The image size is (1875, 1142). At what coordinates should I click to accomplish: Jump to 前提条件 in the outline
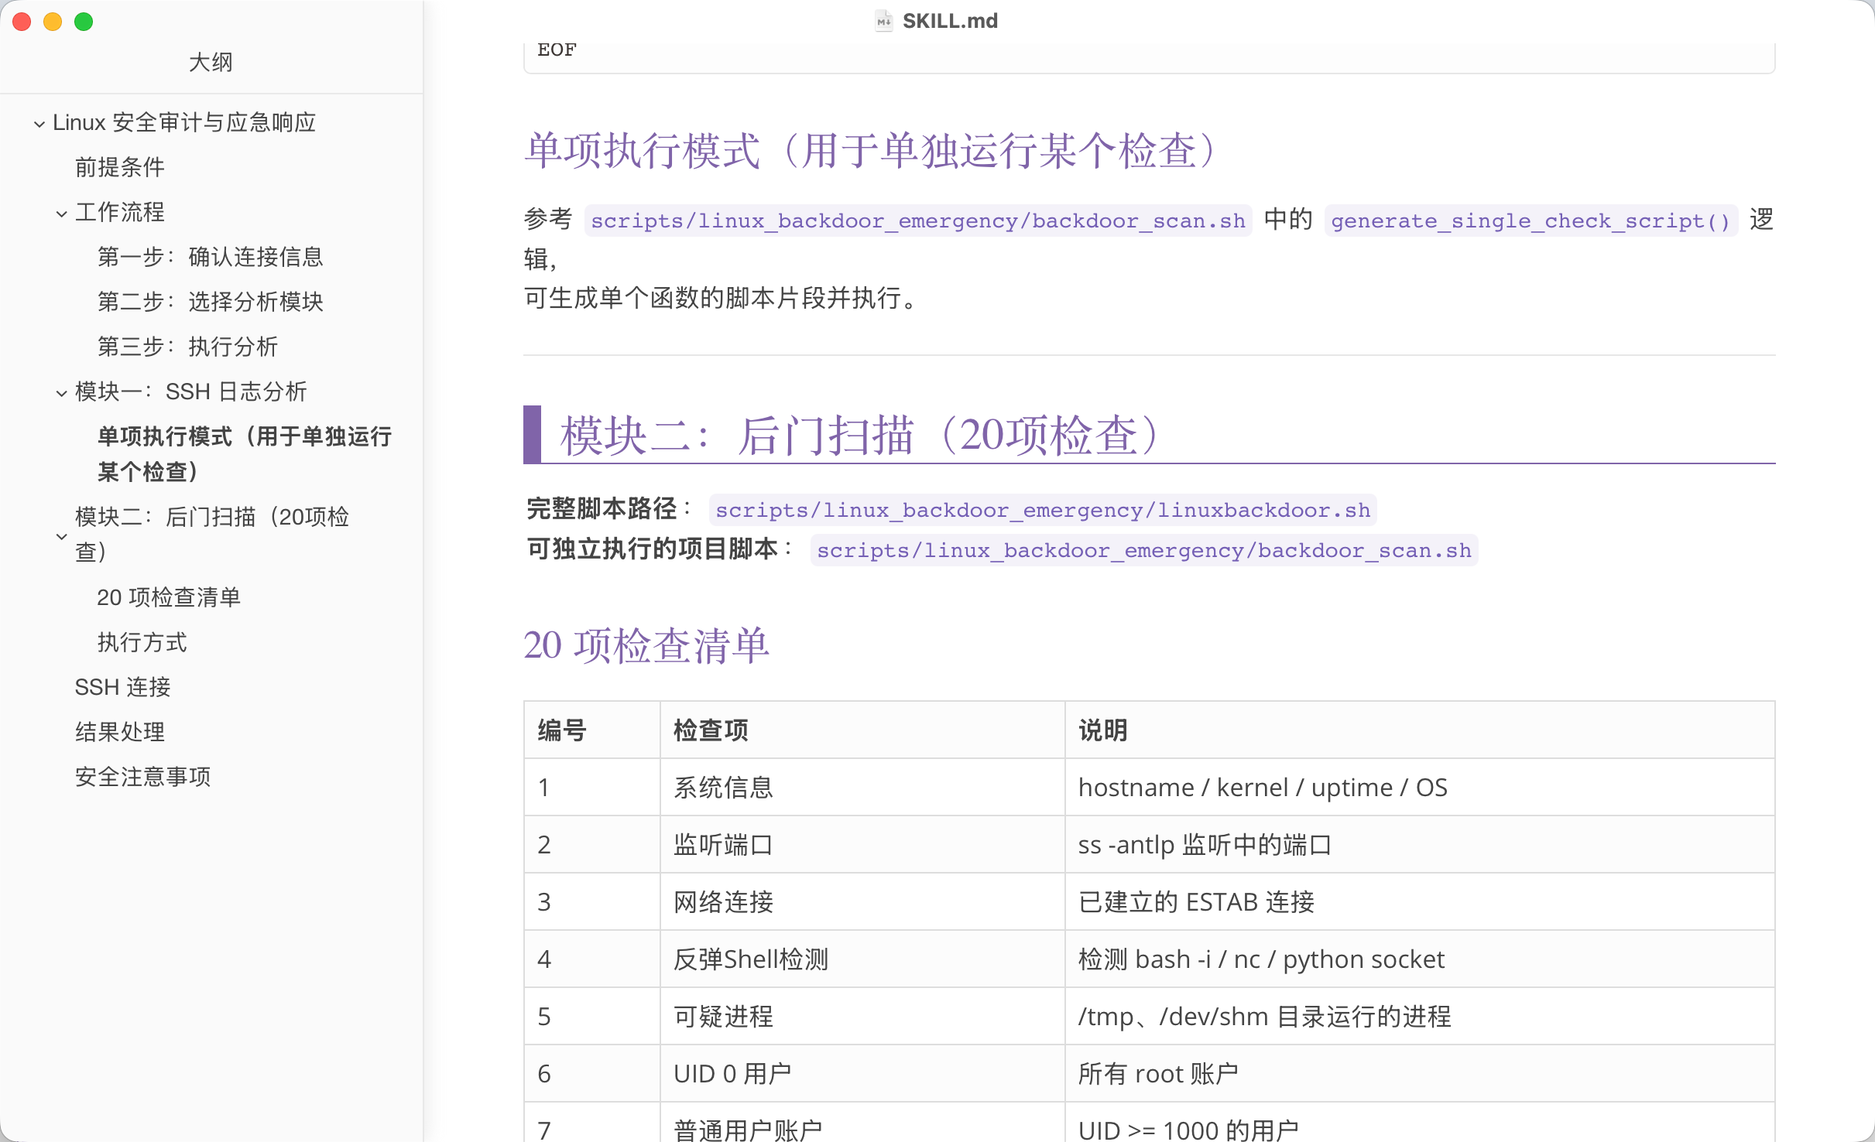[120, 167]
